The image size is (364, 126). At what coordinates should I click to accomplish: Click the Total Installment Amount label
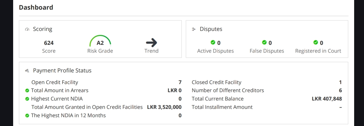(222, 107)
